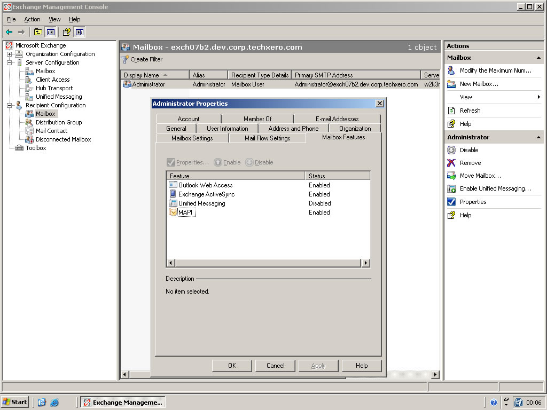Image resolution: width=547 pixels, height=410 pixels.
Task: Select the Unified Messaging feature icon
Action: (173, 203)
